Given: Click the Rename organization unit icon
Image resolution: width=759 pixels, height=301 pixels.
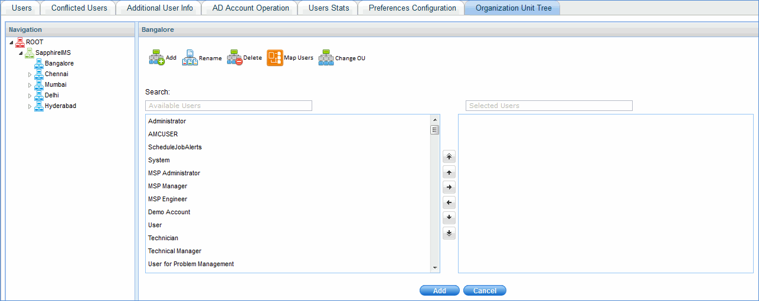Looking at the screenshot, I should [x=190, y=58].
